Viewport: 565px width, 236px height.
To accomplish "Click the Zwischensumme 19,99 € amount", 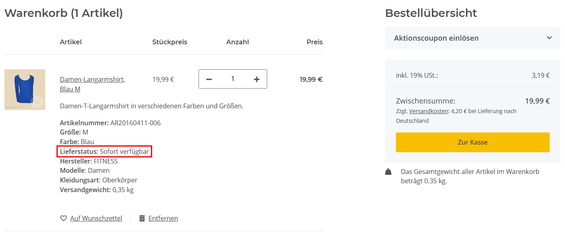I will 537,101.
